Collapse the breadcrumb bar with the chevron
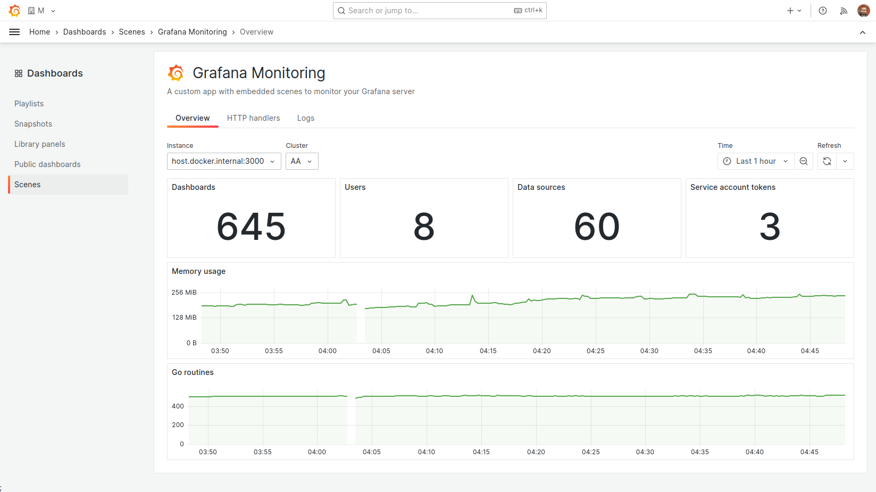 click(x=862, y=32)
